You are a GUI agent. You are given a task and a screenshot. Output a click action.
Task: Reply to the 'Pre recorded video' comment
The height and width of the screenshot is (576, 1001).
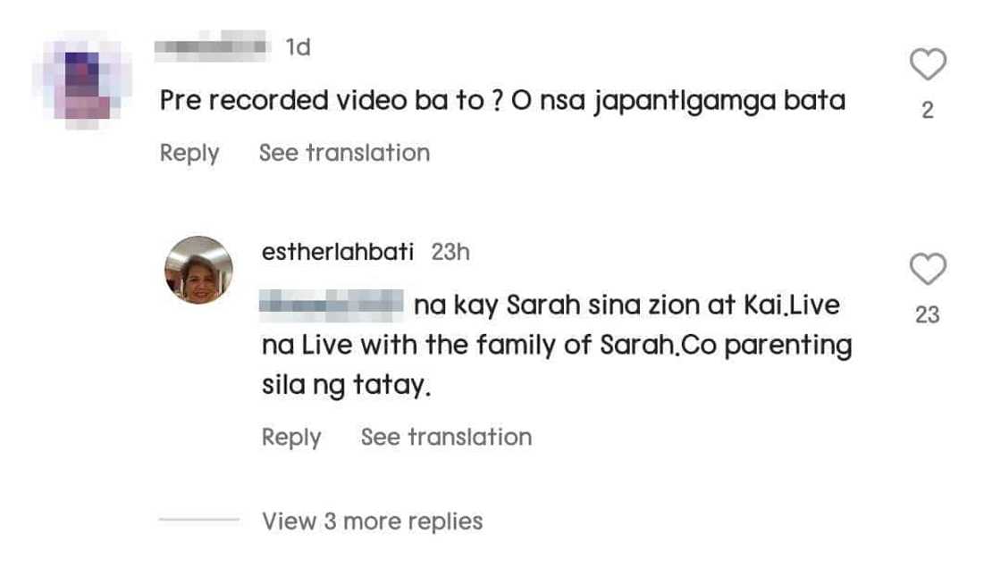pos(189,153)
